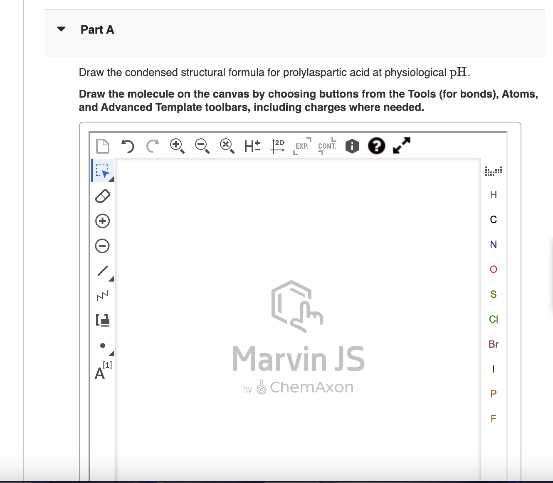Collapse the Part A section triangle
553x483 pixels.
coord(61,29)
